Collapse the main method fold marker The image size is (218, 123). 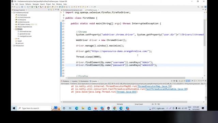click(x=65, y=24)
